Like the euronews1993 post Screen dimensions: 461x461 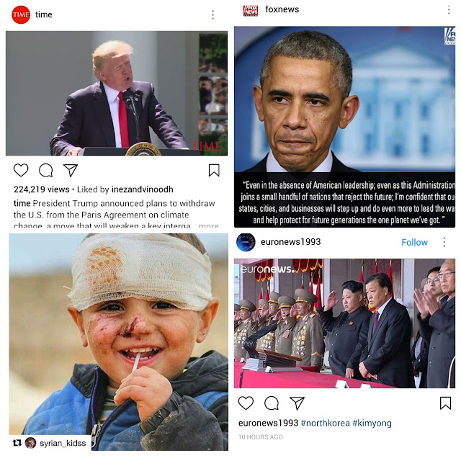click(x=246, y=403)
